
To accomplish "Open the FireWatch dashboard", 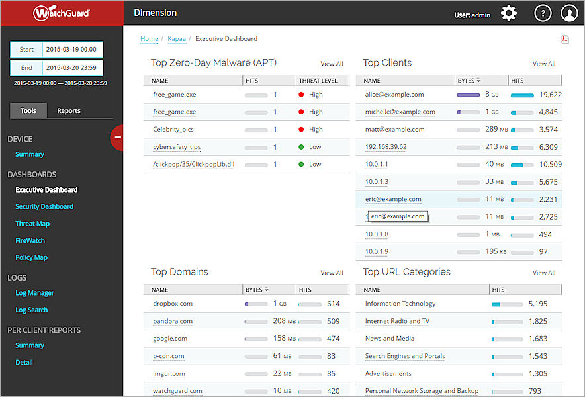I will click(x=30, y=240).
